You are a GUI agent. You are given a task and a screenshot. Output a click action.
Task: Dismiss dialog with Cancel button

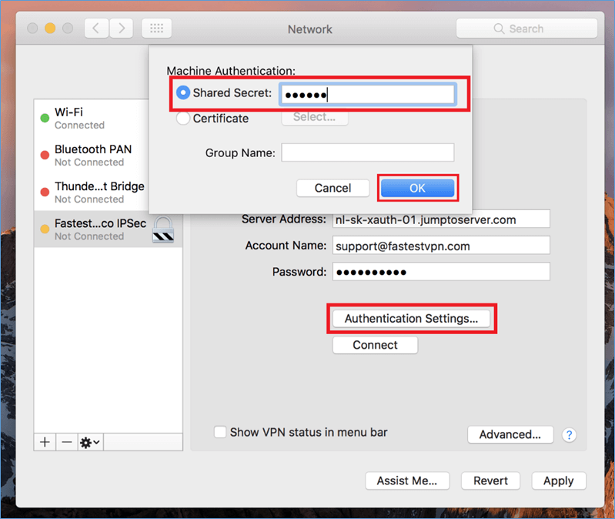(333, 188)
